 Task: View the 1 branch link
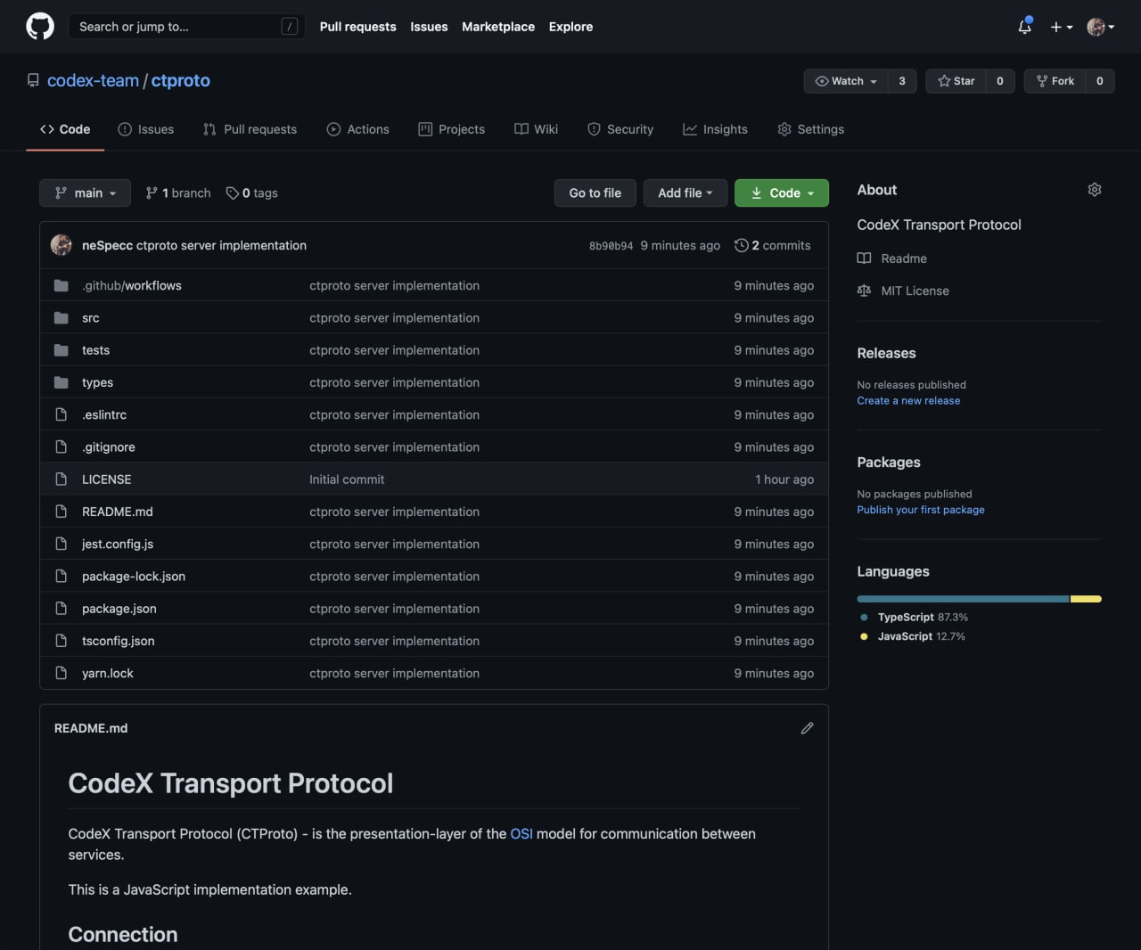178,193
